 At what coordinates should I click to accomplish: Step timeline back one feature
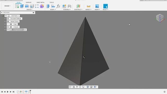[5, 92]
